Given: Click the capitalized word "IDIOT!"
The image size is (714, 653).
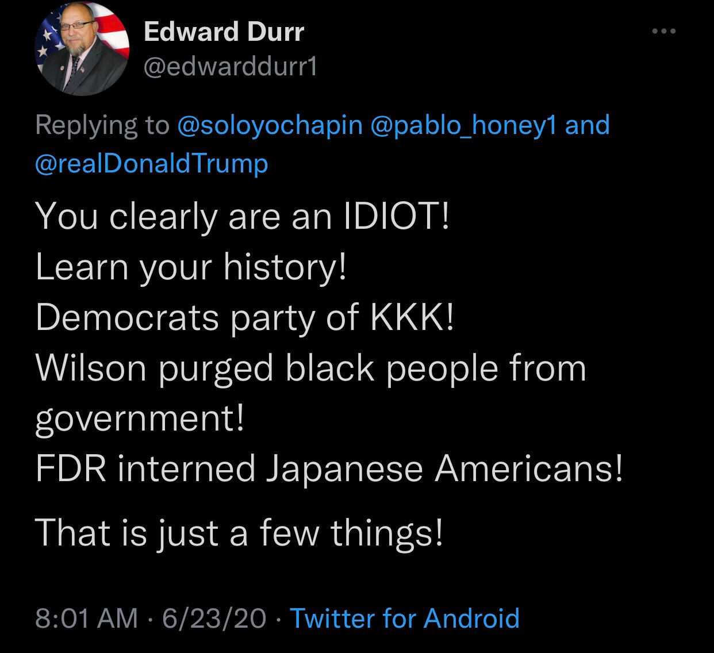Looking at the screenshot, I should tap(396, 217).
